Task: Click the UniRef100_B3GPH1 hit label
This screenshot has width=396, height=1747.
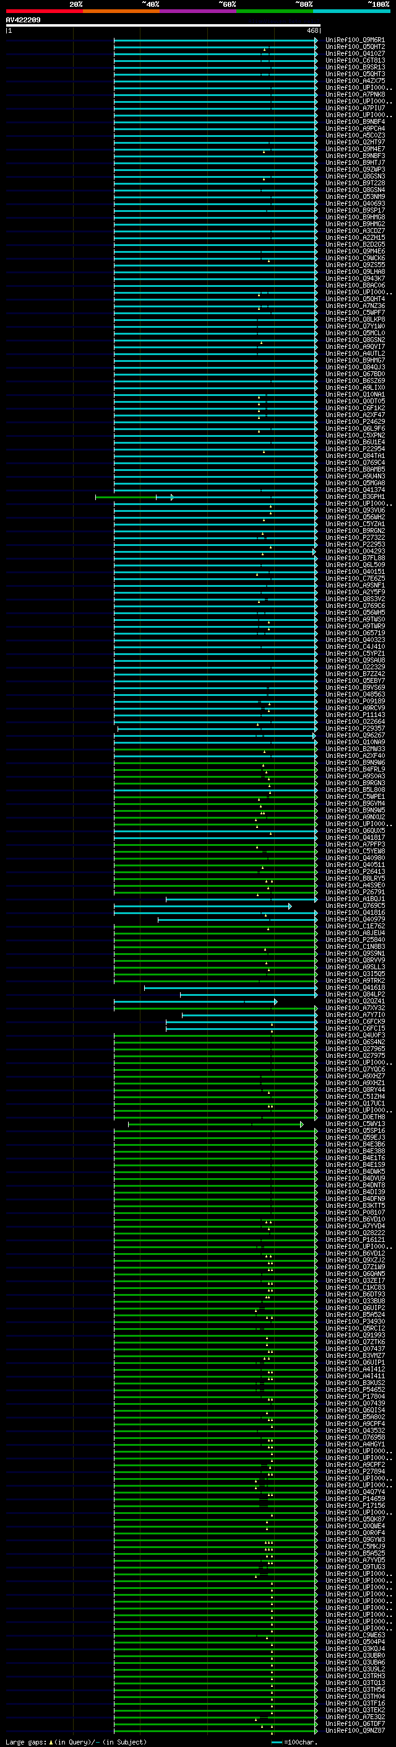Action: coord(355,496)
